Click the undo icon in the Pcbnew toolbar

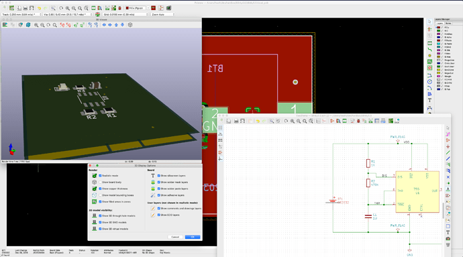[x=39, y=8]
